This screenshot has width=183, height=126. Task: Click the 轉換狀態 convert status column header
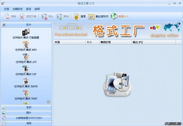tap(116, 42)
